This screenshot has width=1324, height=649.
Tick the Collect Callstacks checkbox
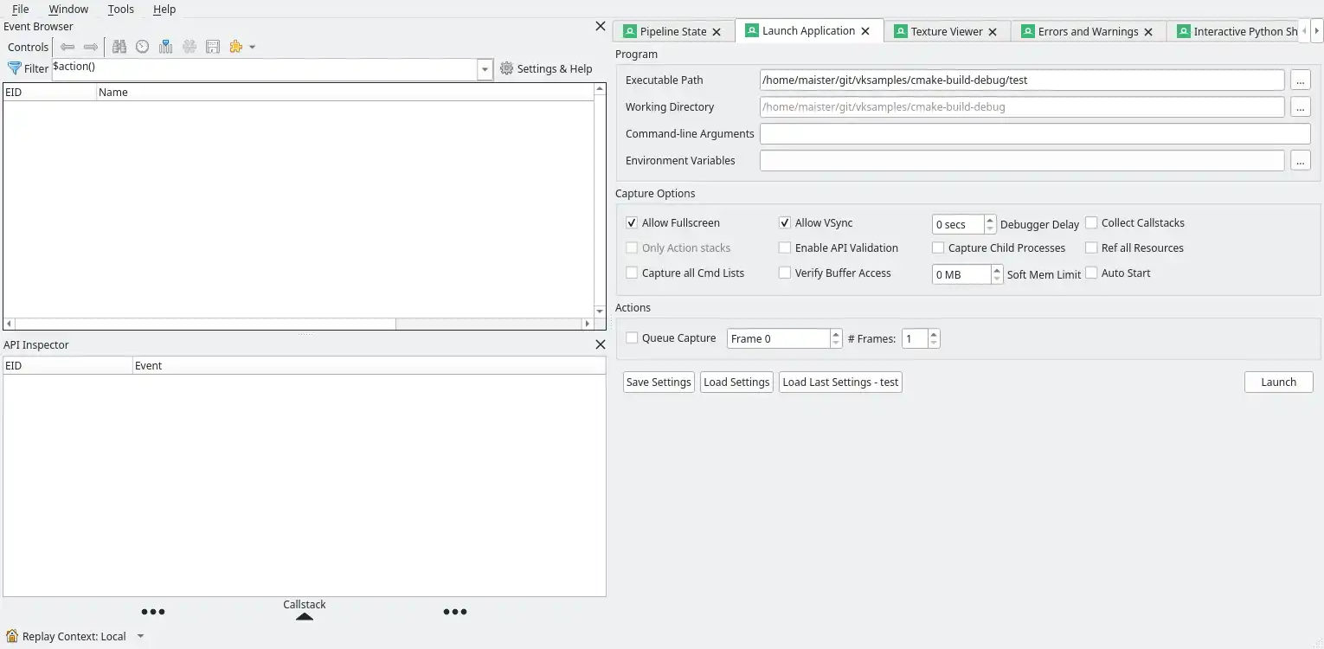point(1091,223)
